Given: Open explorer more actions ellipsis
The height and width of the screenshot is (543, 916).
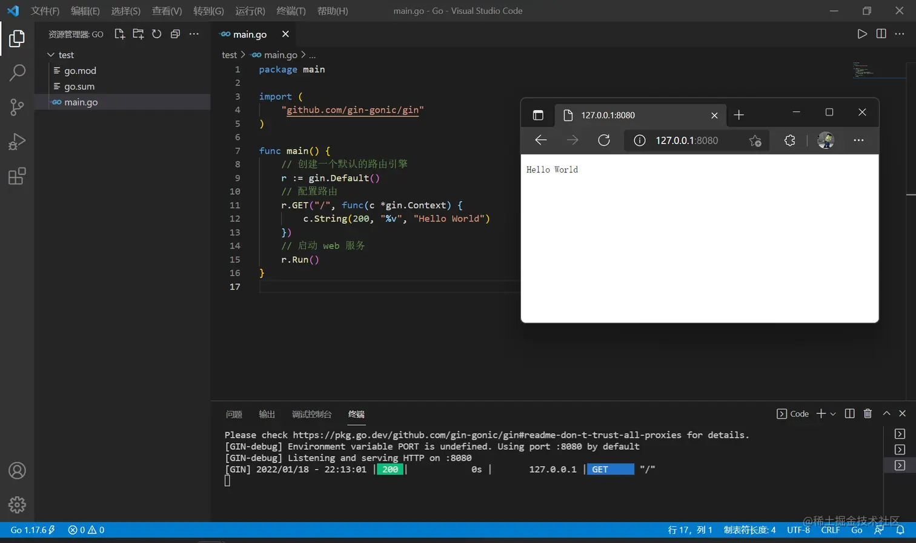Looking at the screenshot, I should click(x=194, y=34).
